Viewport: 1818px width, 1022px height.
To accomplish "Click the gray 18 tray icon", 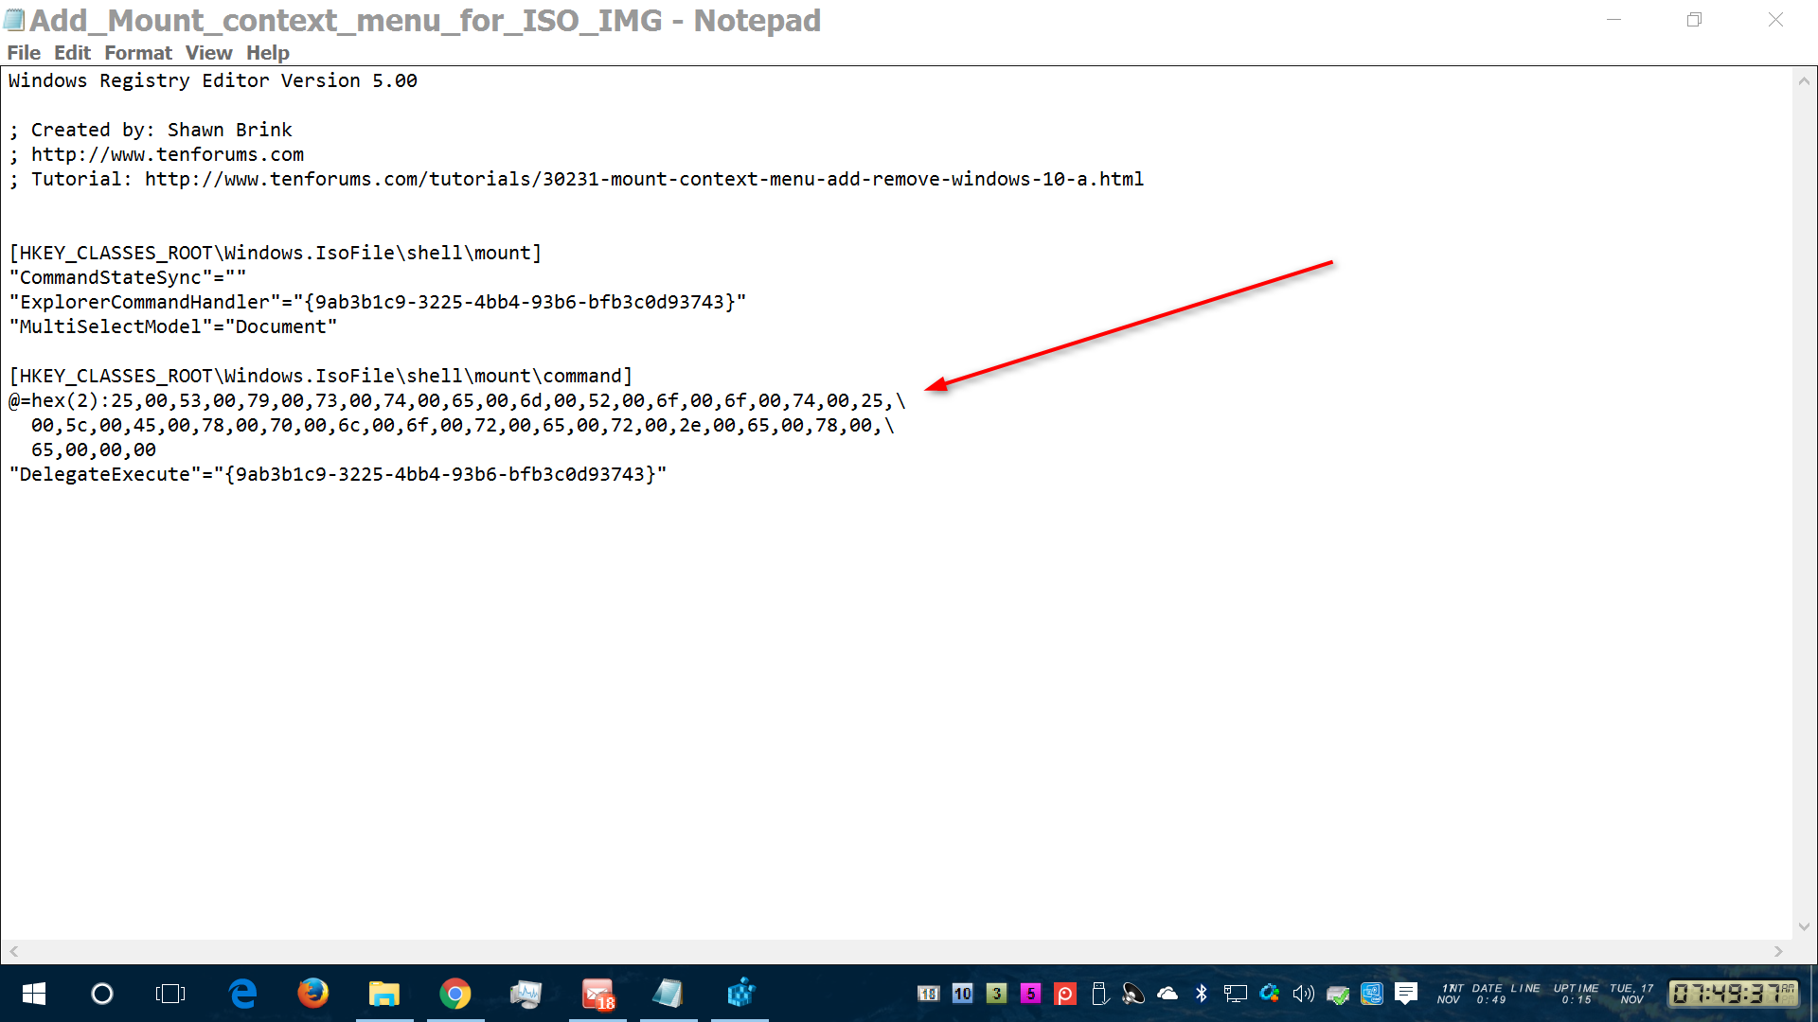I will (929, 994).
